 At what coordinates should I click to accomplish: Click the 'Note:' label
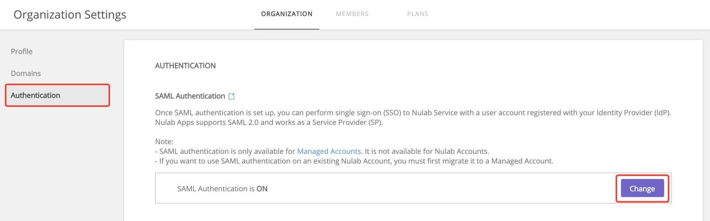(164, 141)
